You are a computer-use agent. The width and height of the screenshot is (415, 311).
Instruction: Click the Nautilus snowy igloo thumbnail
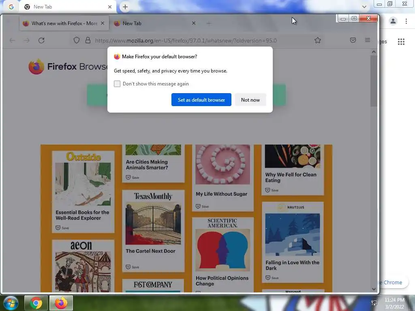pyautogui.click(x=293, y=234)
